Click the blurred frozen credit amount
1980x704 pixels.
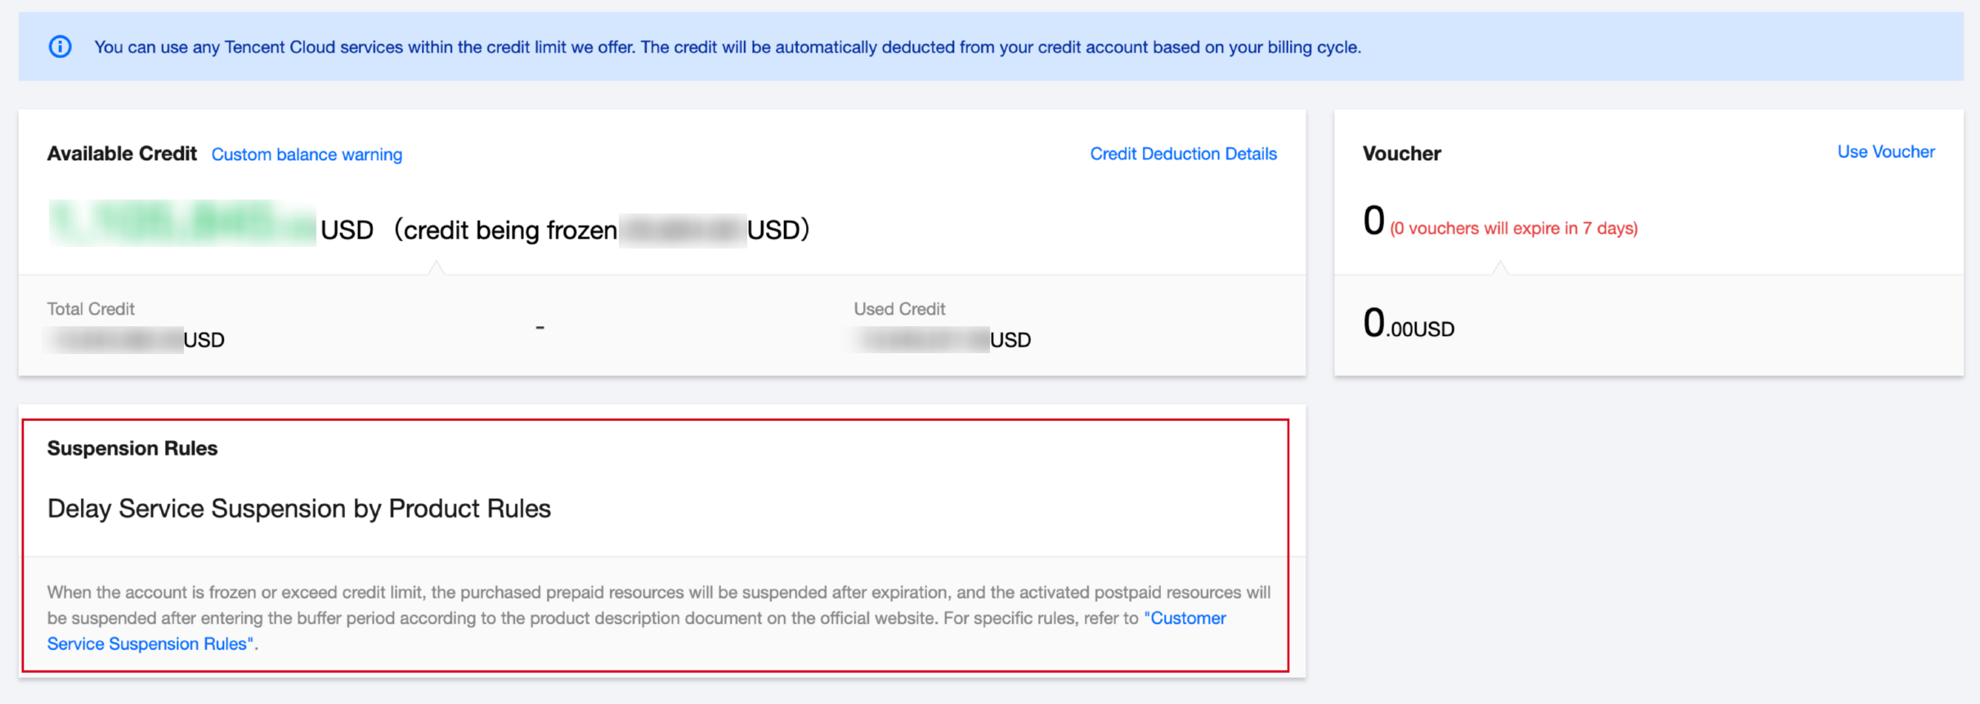click(682, 231)
